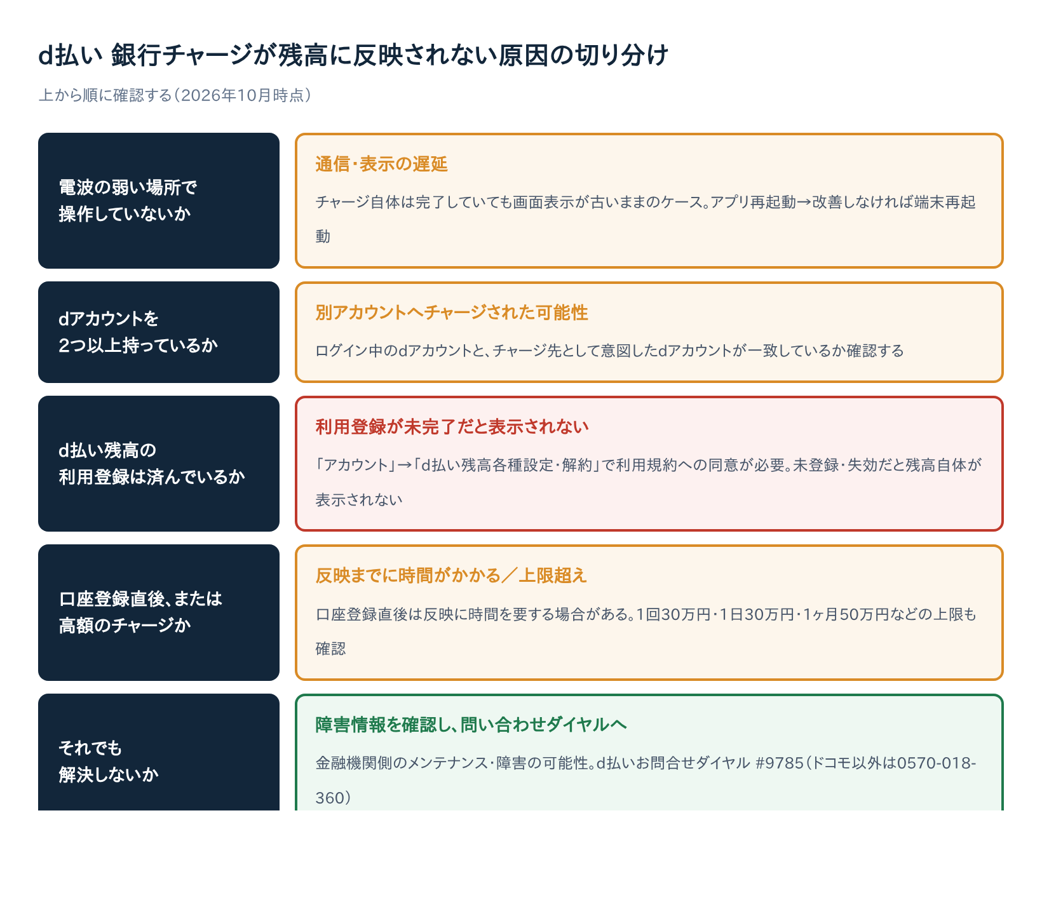This screenshot has width=1042, height=921.
Task: Select the 'それでも解決しないか' question card
Action: pos(159,752)
